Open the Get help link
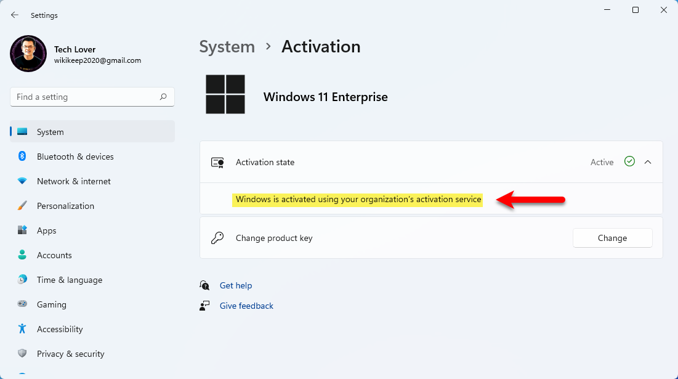Viewport: 678px width, 379px height. 236,285
